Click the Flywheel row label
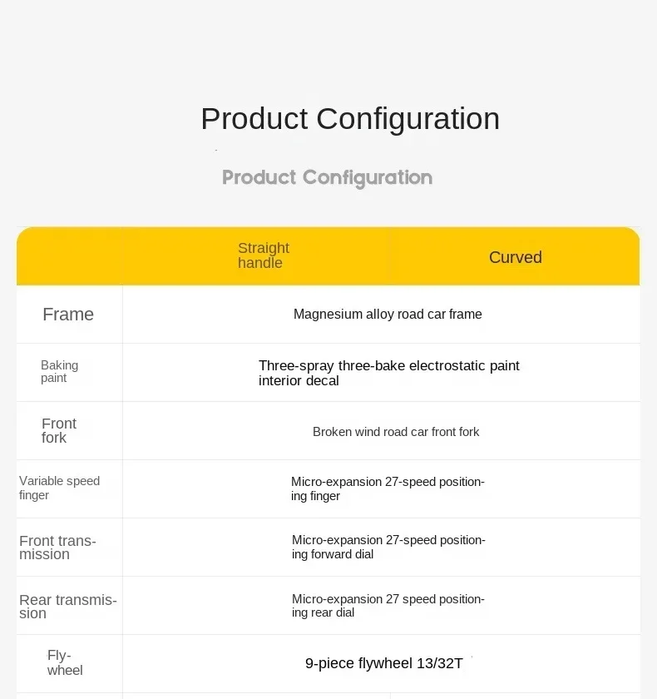Image resolution: width=657 pixels, height=699 pixels. pos(64,662)
